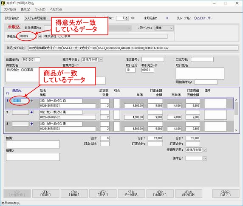Click row 2 商品No. field

click(x=20, y=112)
